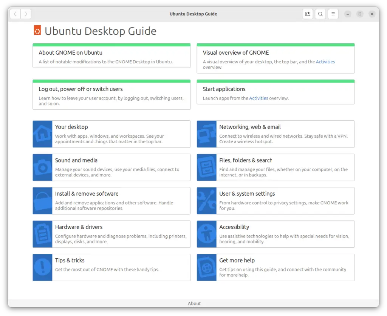Open the Your desktop heading
The width and height of the screenshot is (387, 316).
click(x=71, y=127)
